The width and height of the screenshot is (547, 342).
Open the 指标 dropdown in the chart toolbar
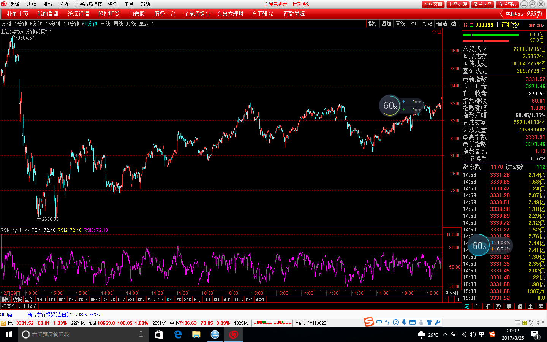373,24
